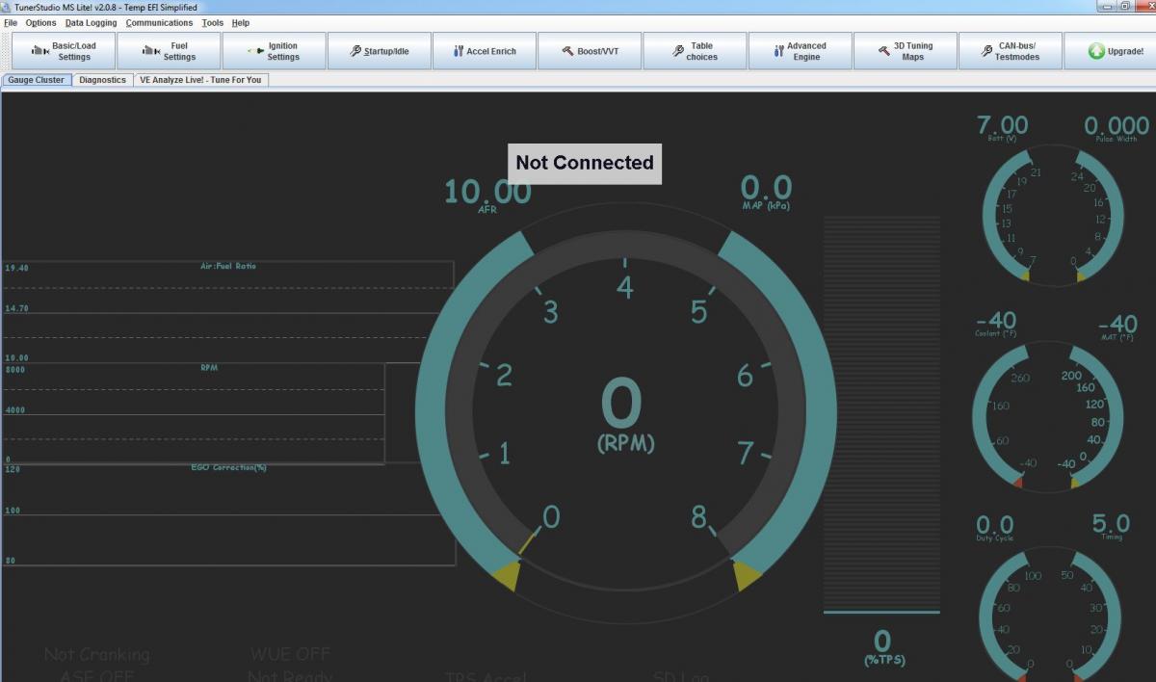Viewport: 1156px width, 682px height.
Task: Click the EGO Correction(%) graph
Action: (228, 514)
